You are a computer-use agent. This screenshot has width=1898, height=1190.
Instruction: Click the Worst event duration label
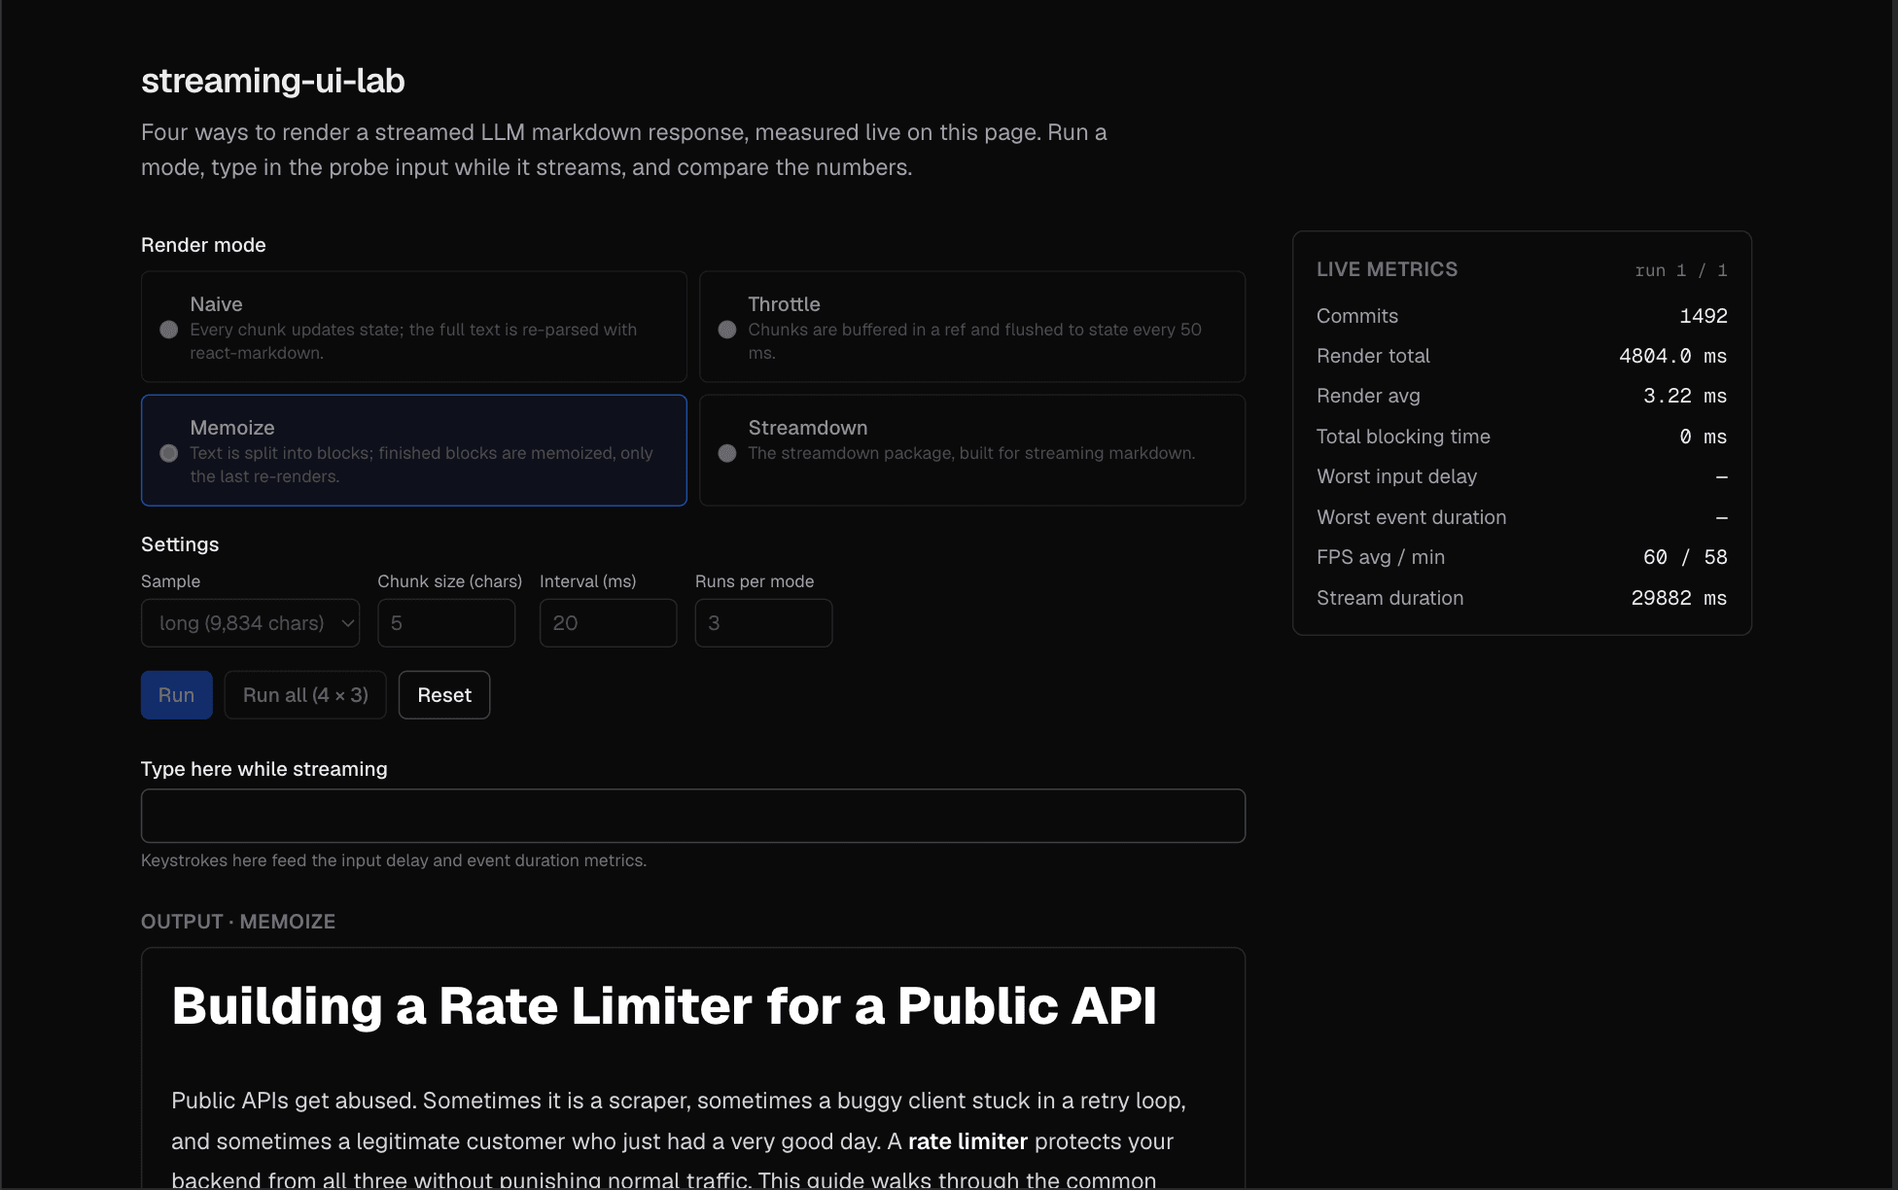pyautogui.click(x=1412, y=517)
